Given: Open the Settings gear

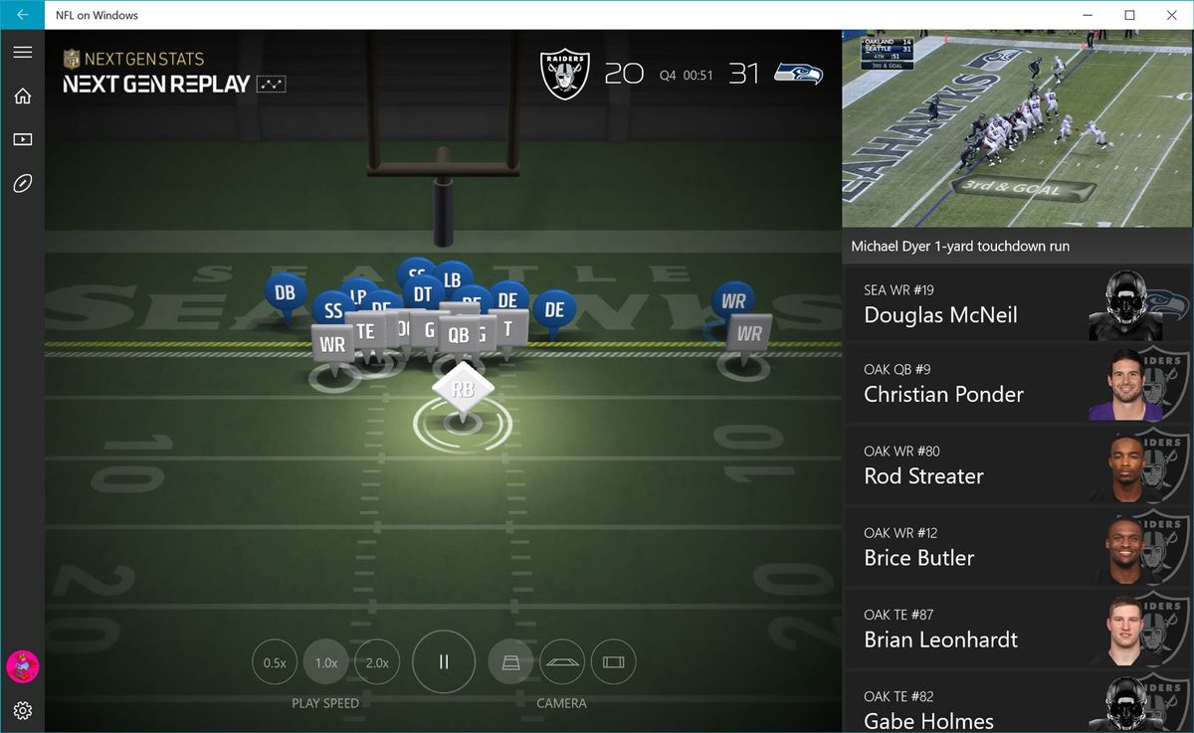Looking at the screenshot, I should point(23,711).
